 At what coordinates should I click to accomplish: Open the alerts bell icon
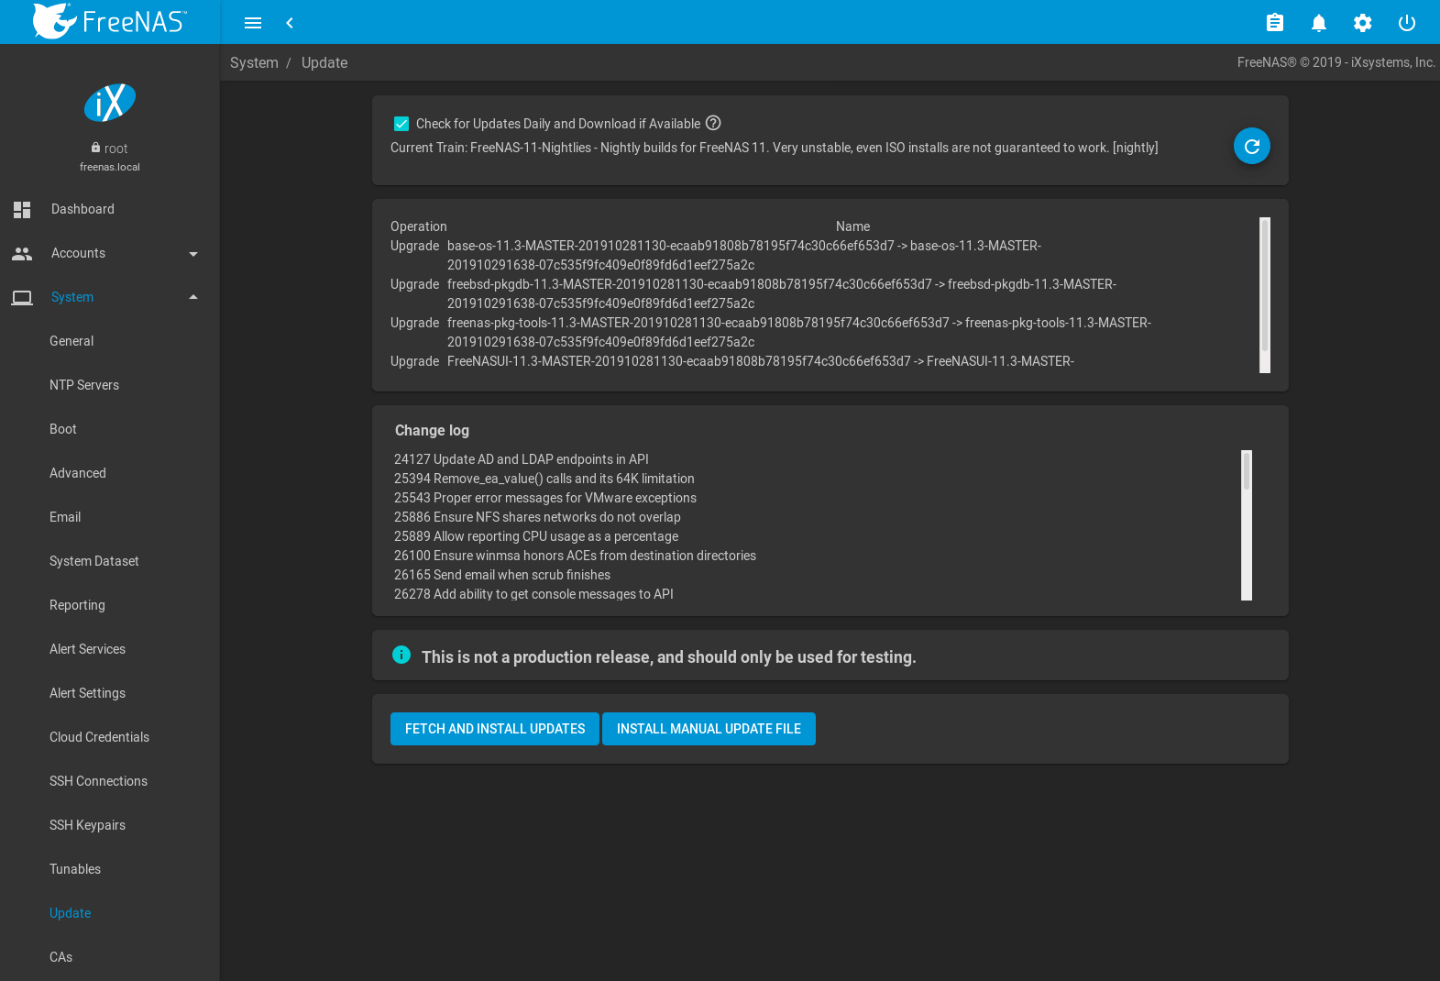point(1318,23)
